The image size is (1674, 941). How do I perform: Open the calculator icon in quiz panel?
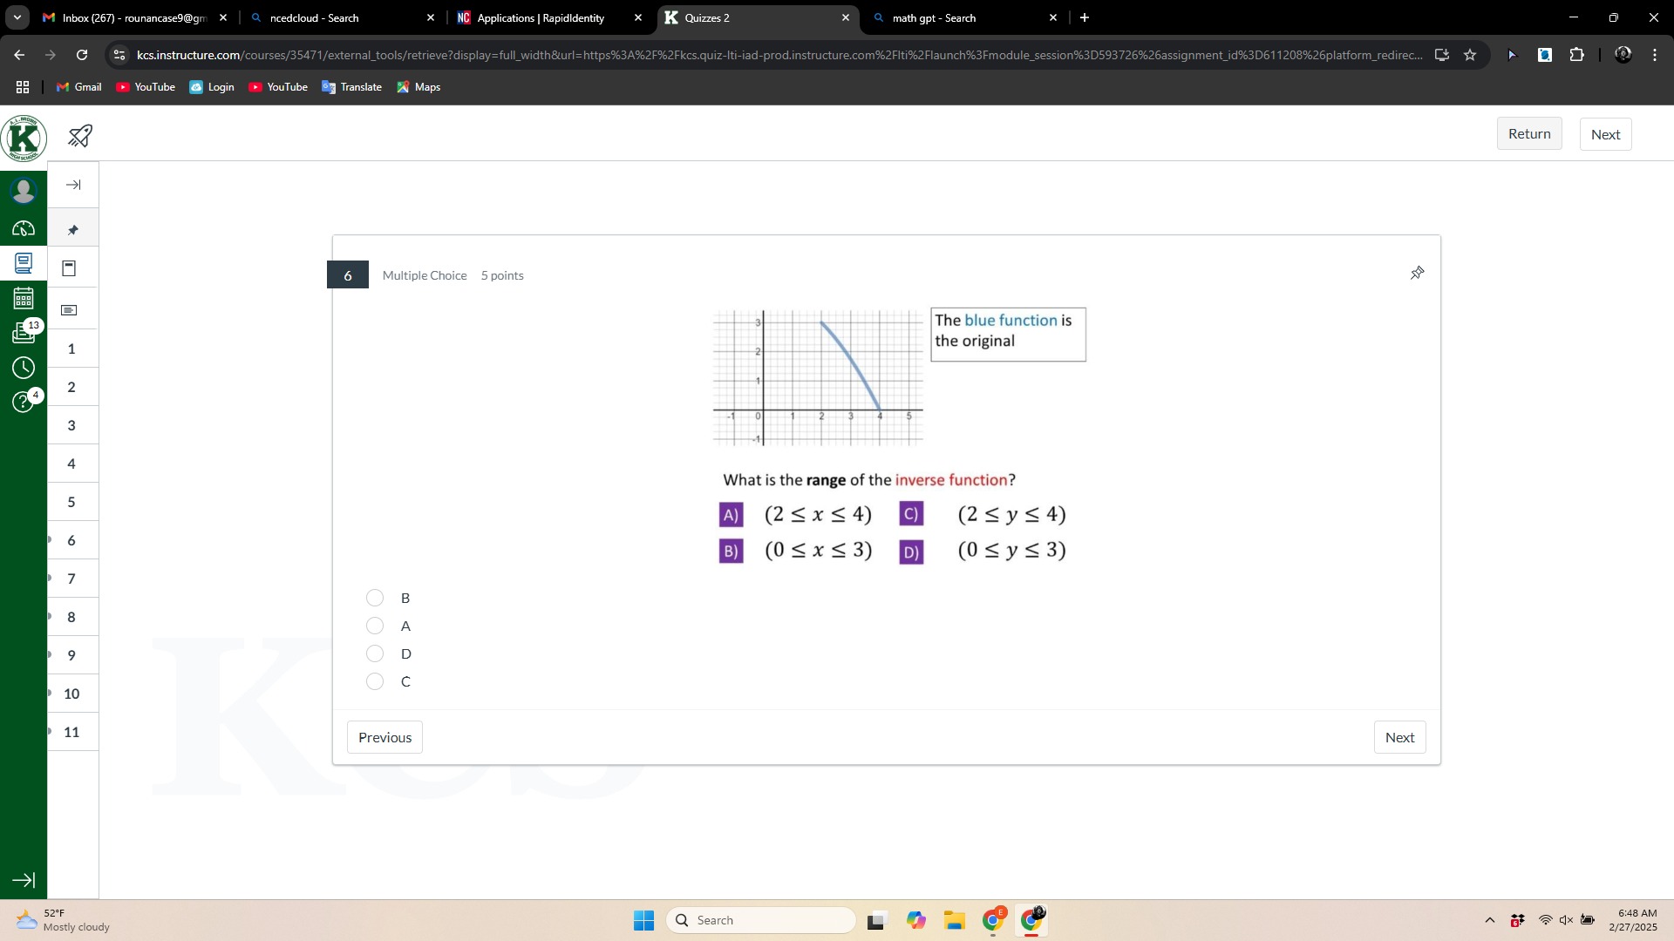(x=70, y=268)
